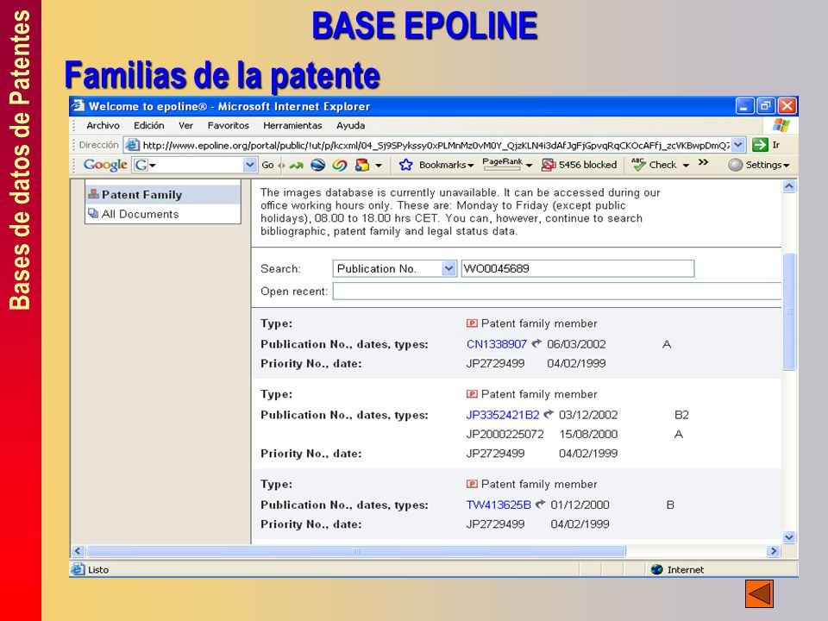
Task: Click the arrow icon next to CN1338907
Action: coord(536,343)
